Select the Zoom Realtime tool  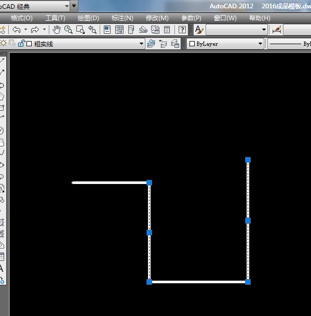click(x=69, y=30)
